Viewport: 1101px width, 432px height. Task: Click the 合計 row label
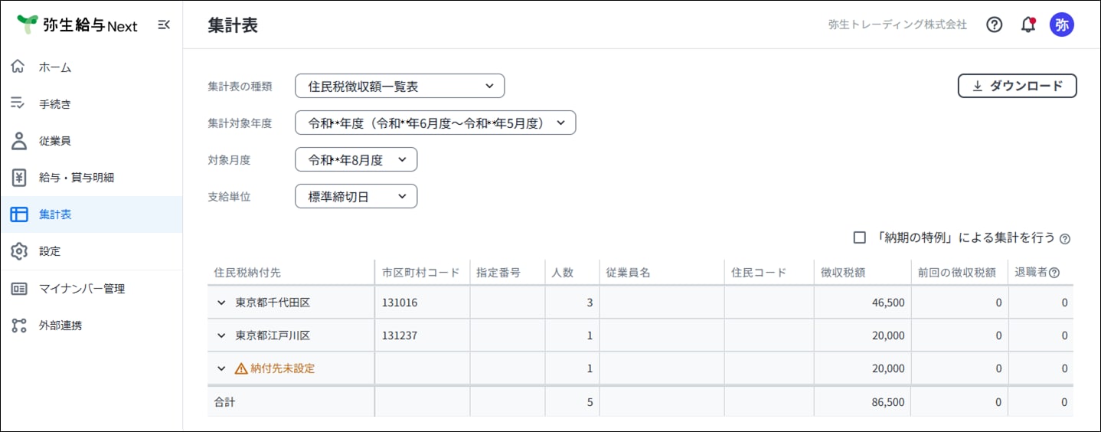[224, 401]
